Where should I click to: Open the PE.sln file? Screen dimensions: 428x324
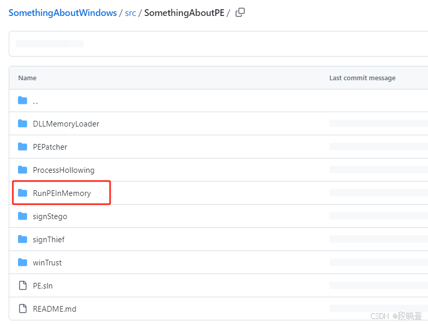coord(43,285)
